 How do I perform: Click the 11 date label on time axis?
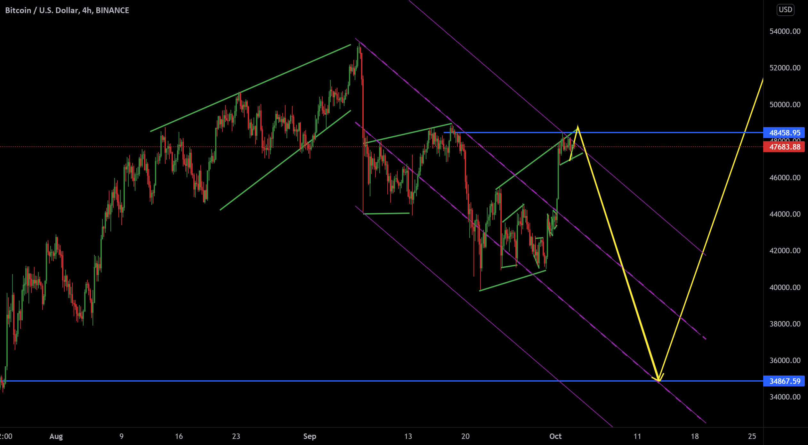pos(637,436)
